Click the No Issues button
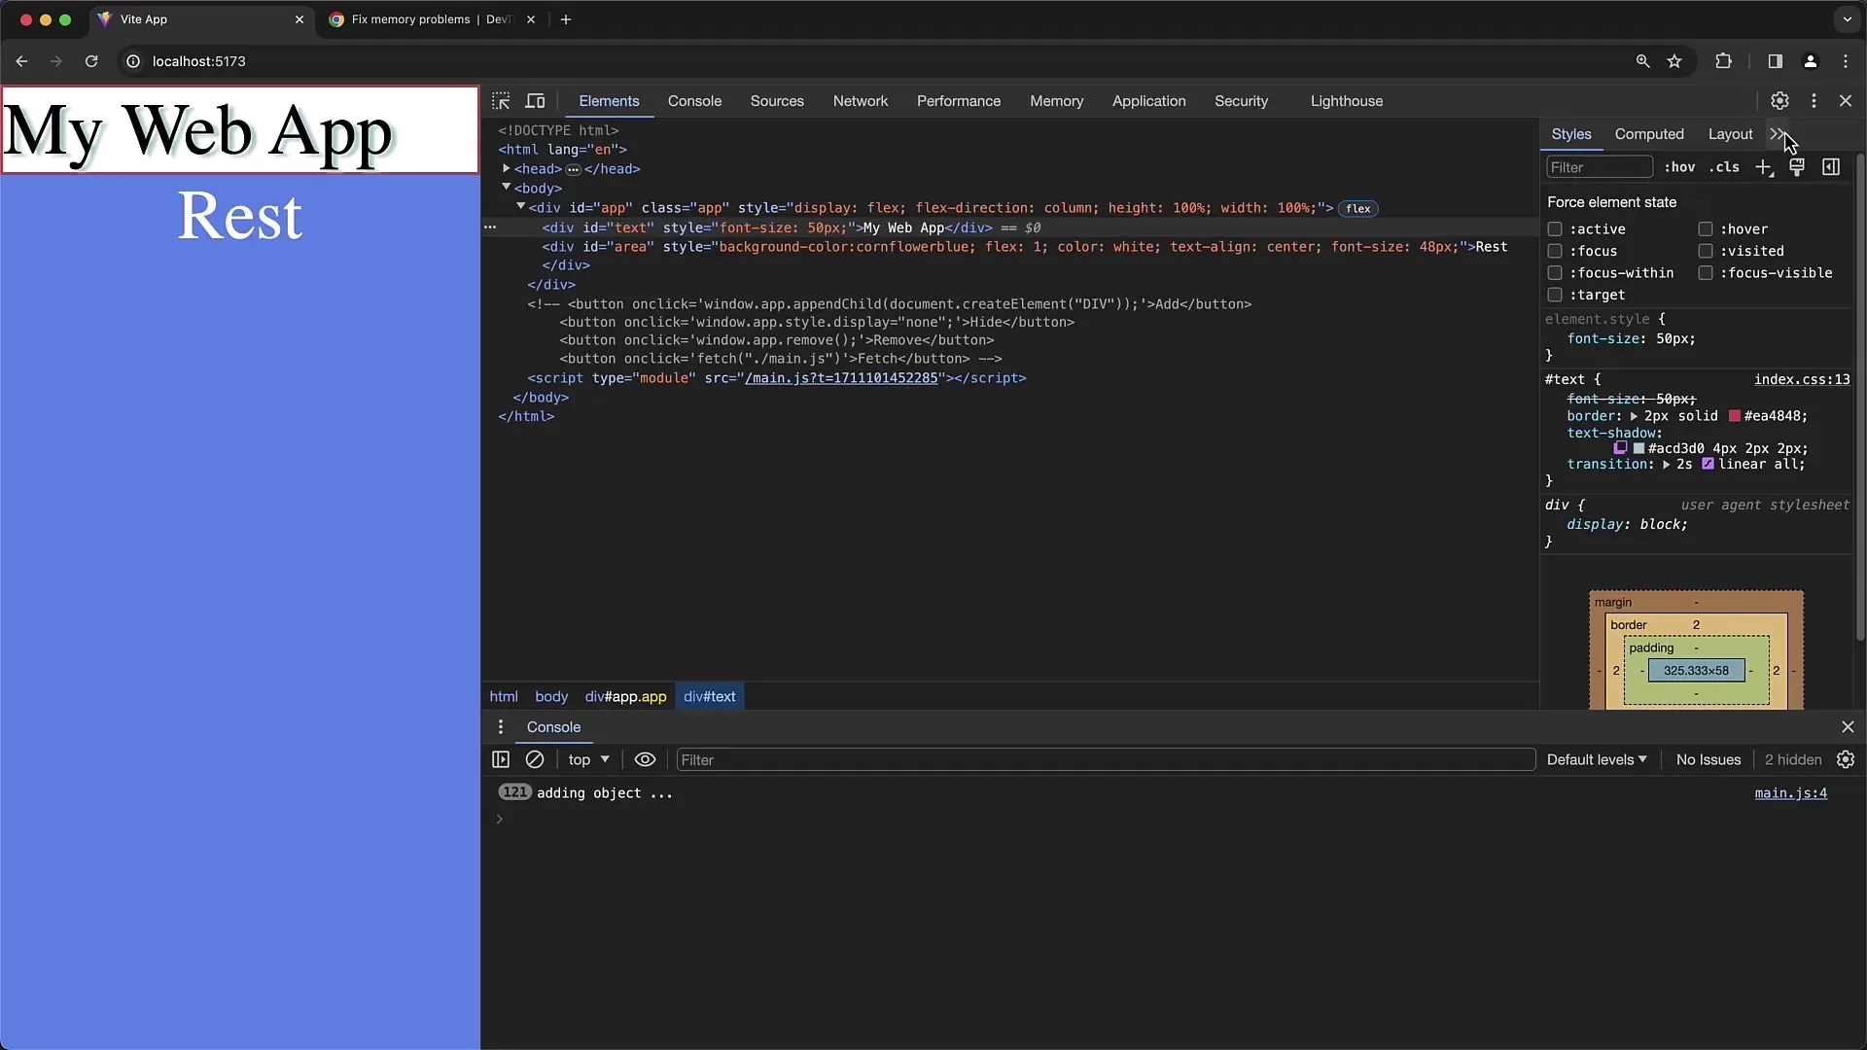Screen dimensions: 1867x1050 [x=1708, y=759]
